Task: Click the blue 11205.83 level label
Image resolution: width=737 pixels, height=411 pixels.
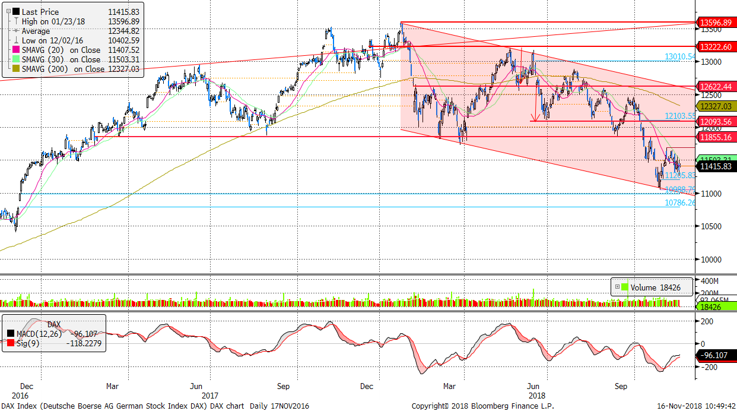Action: [x=680, y=175]
